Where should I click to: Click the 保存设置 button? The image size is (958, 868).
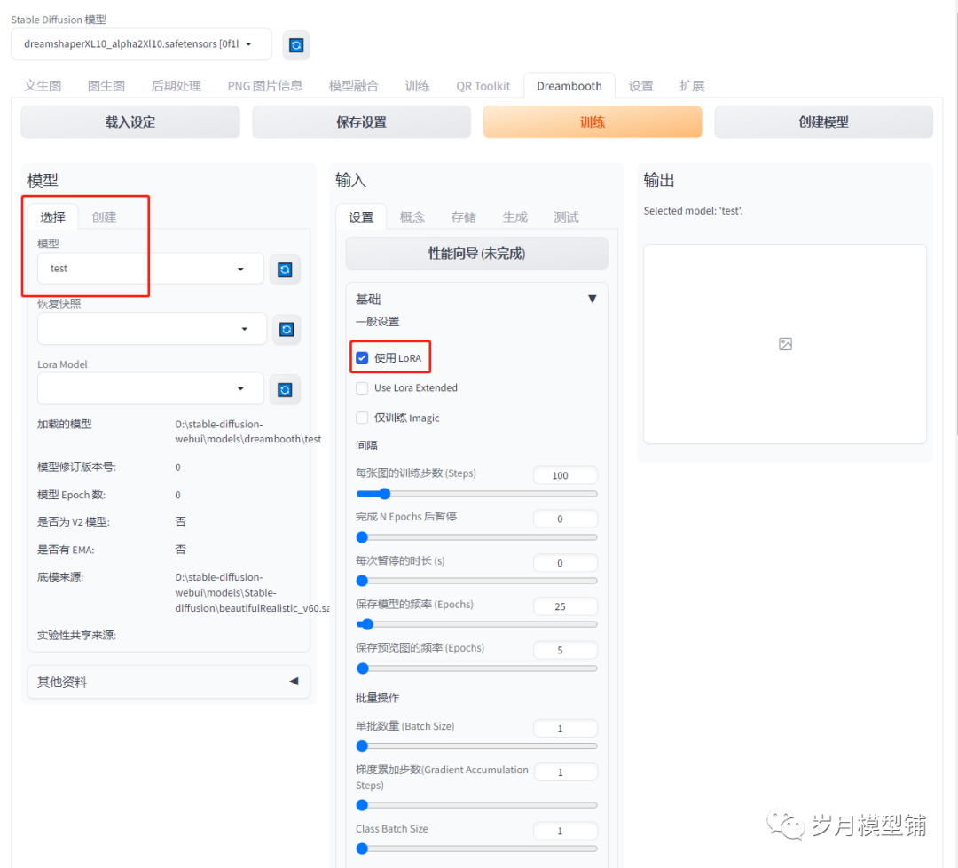(362, 122)
